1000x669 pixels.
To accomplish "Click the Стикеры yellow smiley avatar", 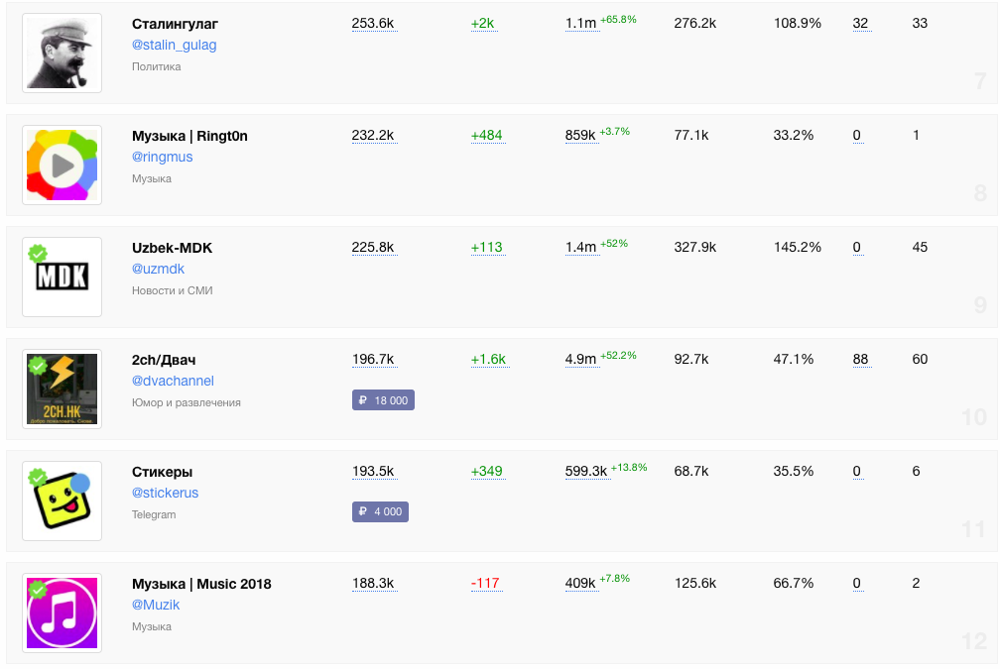I will pyautogui.click(x=62, y=501).
